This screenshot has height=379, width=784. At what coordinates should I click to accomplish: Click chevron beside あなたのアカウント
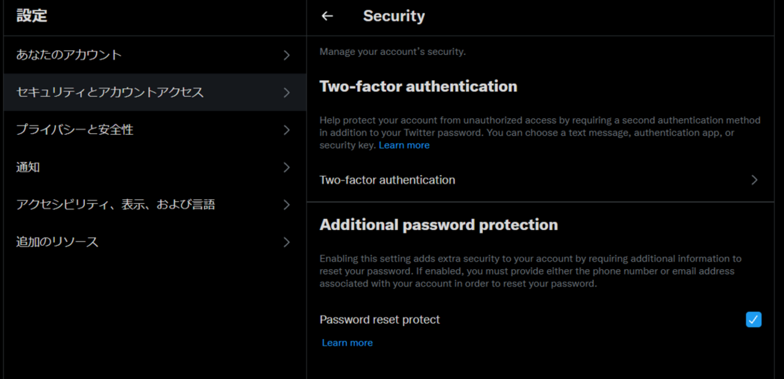coord(287,55)
